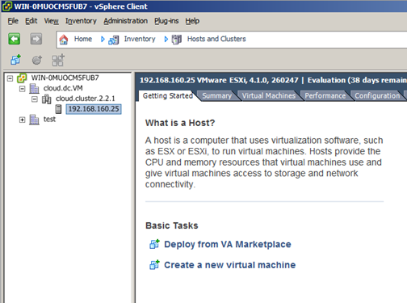Click the test datacenter icon
This screenshot has height=303, width=407.
pos(34,120)
